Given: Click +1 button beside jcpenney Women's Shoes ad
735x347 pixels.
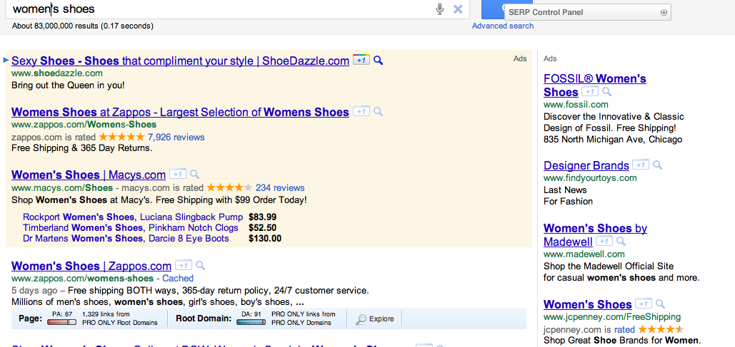Looking at the screenshot, I should 644,303.
